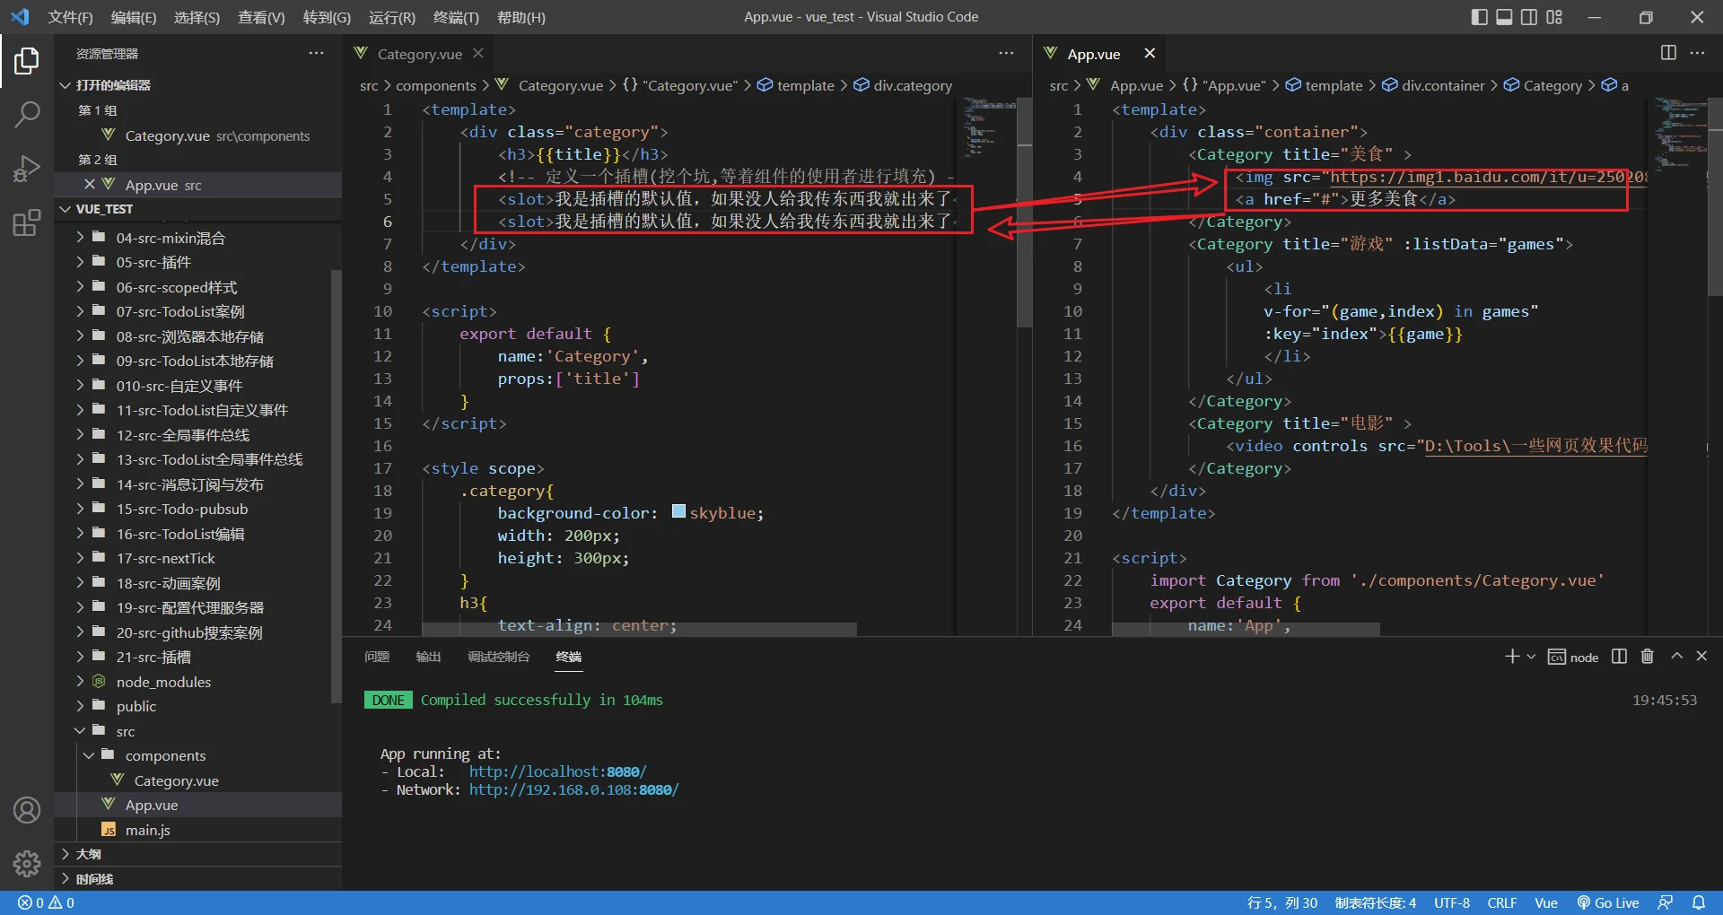Viewport: 1723px width, 915px height.
Task: Open new terminal profile dropdown arrow
Action: 1531,657
